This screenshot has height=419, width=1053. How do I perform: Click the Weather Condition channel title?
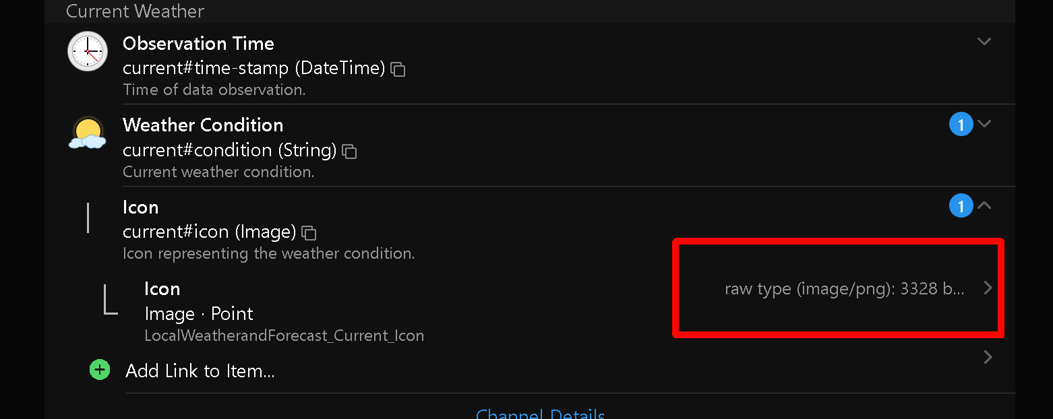tap(203, 125)
